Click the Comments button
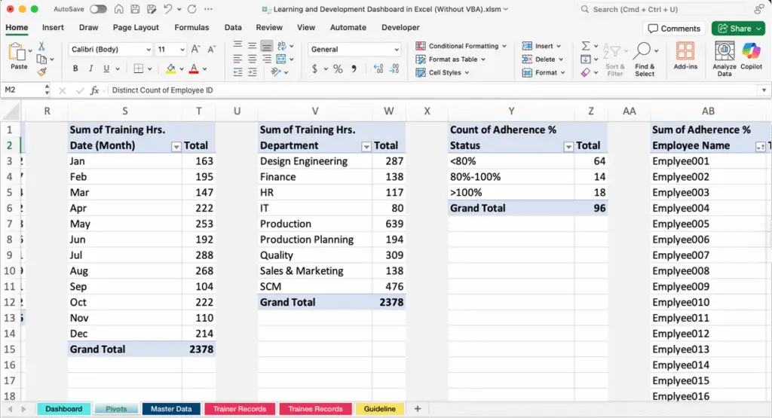Screen dimensions: 772x418 673,29
